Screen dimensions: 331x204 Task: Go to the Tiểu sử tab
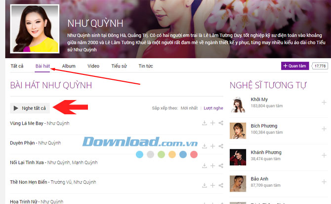pyautogui.click(x=119, y=66)
